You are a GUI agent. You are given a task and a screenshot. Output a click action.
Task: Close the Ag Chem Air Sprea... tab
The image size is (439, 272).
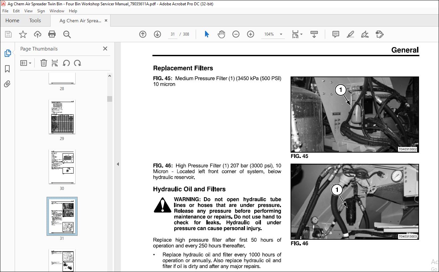(106, 21)
